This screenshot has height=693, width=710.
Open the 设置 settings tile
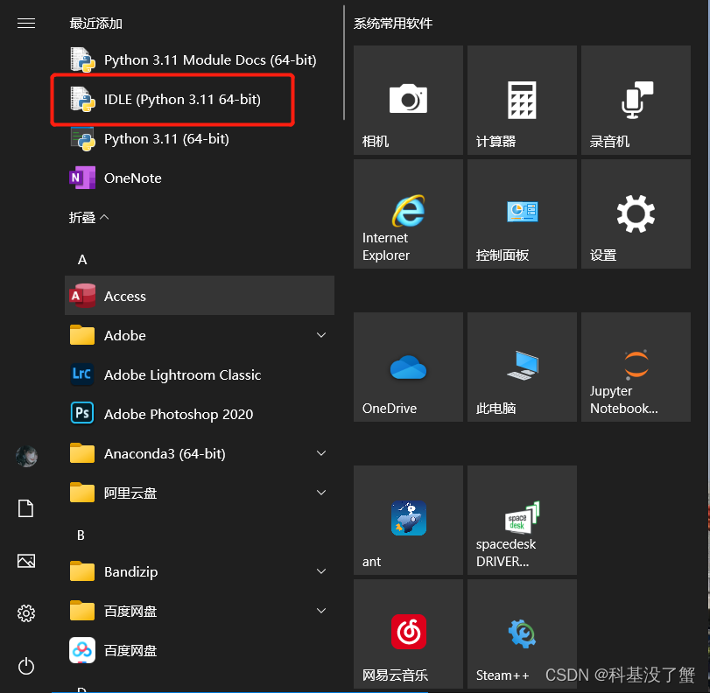(636, 213)
